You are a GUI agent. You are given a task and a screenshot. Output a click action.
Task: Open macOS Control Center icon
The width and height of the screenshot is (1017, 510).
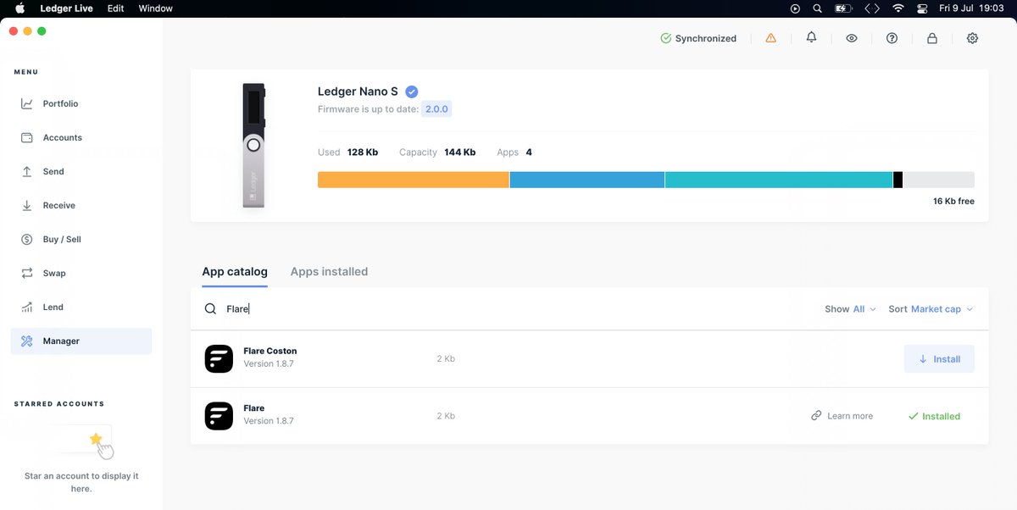923,8
